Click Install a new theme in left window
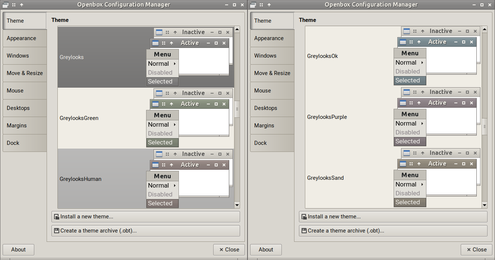 [x=146, y=217]
